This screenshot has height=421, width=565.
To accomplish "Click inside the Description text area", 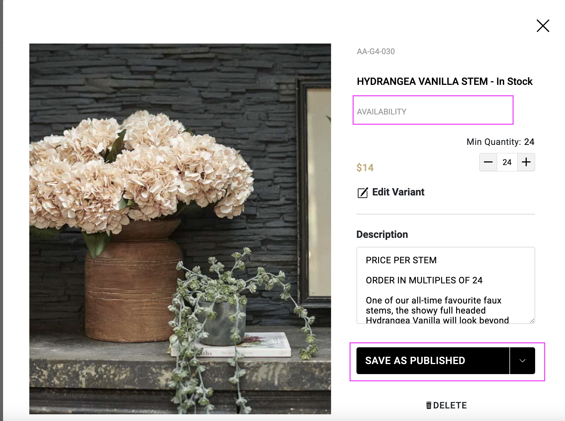I will [x=446, y=285].
